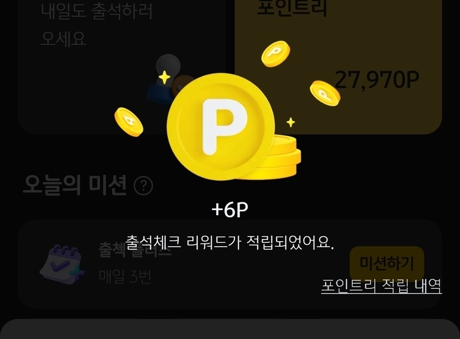The width and height of the screenshot is (460, 339).
Task: Open the yellow 포인트리 balance card
Action: 338,67
